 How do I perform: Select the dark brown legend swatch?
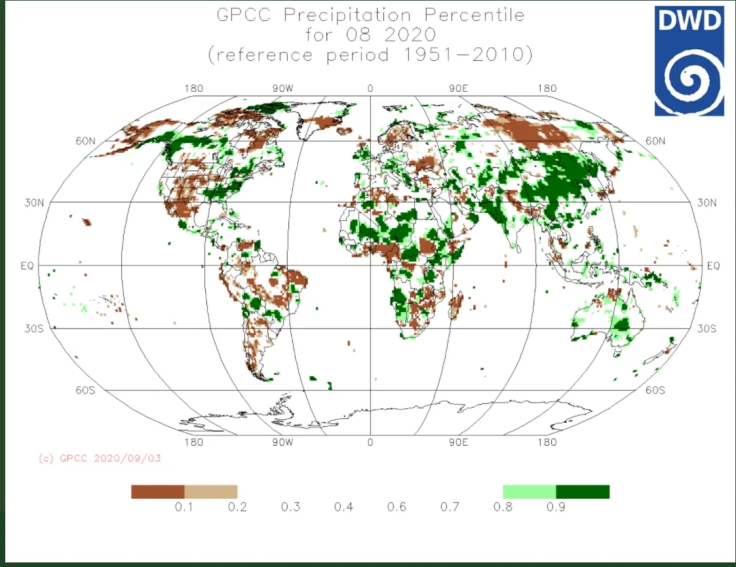(x=157, y=492)
